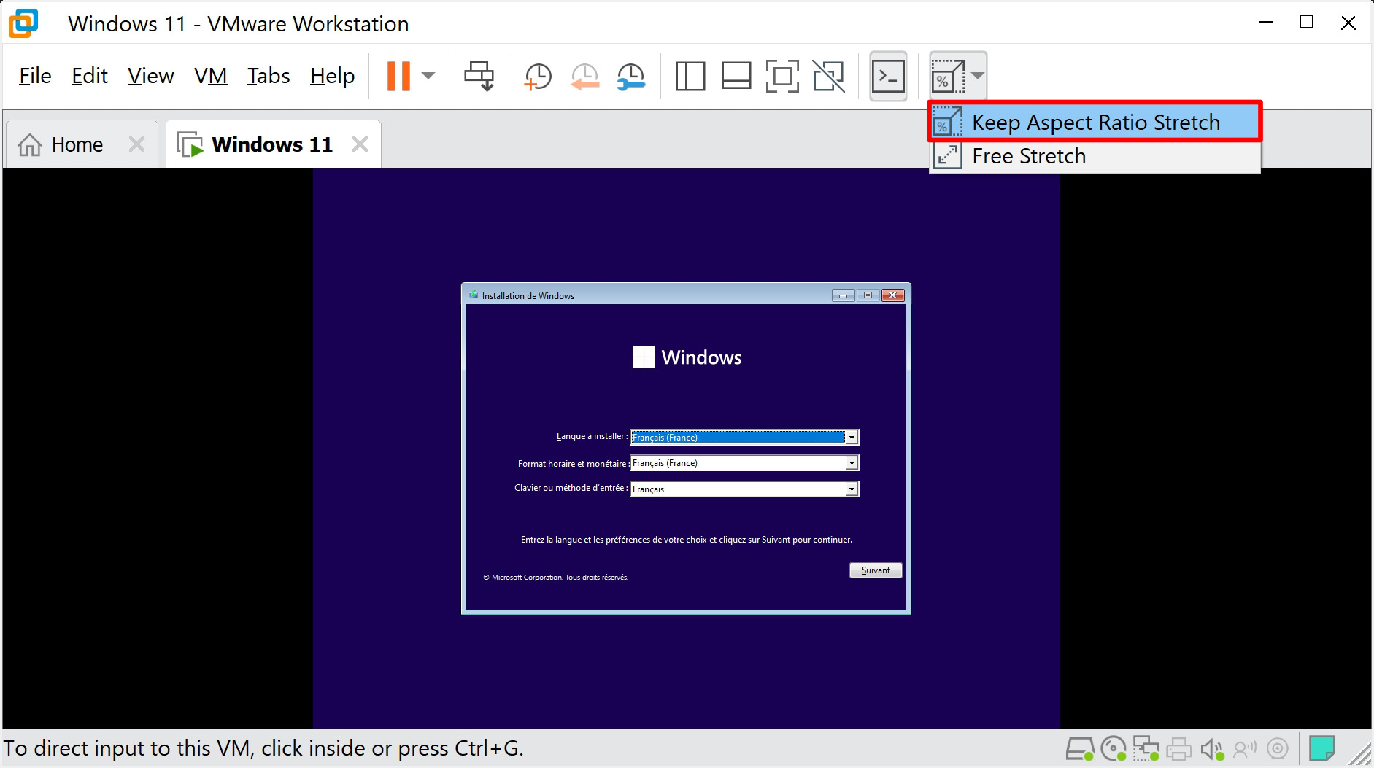Toggle the thumbnail bar view
The height and width of the screenshot is (768, 1374).
(x=736, y=76)
